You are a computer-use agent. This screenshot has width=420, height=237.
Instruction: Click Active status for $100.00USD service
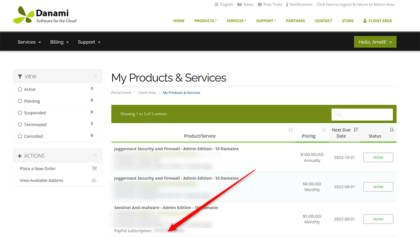coord(378,157)
